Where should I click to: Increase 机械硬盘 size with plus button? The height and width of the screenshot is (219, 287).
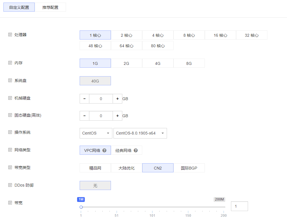point(117,99)
